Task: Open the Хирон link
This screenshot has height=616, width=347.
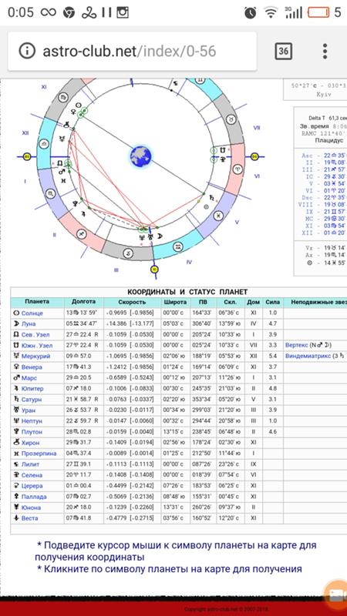Action: [30, 443]
